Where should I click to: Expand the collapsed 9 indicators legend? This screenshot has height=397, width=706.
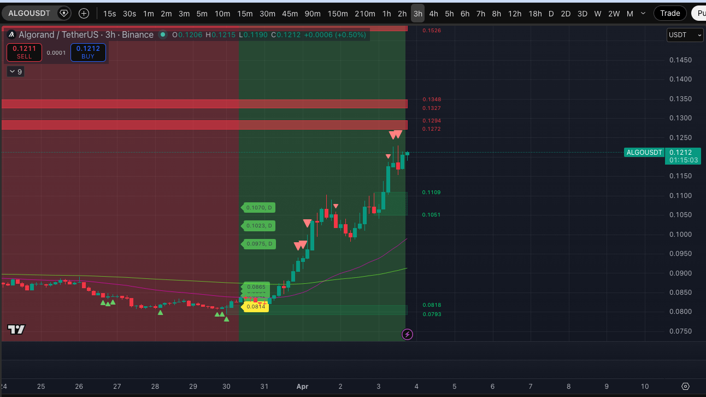point(15,72)
